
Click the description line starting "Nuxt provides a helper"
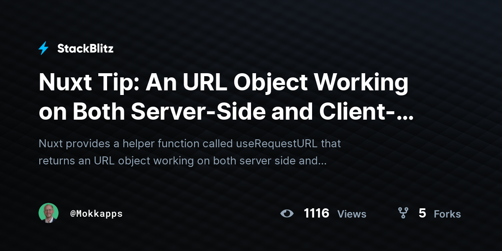coord(190,144)
